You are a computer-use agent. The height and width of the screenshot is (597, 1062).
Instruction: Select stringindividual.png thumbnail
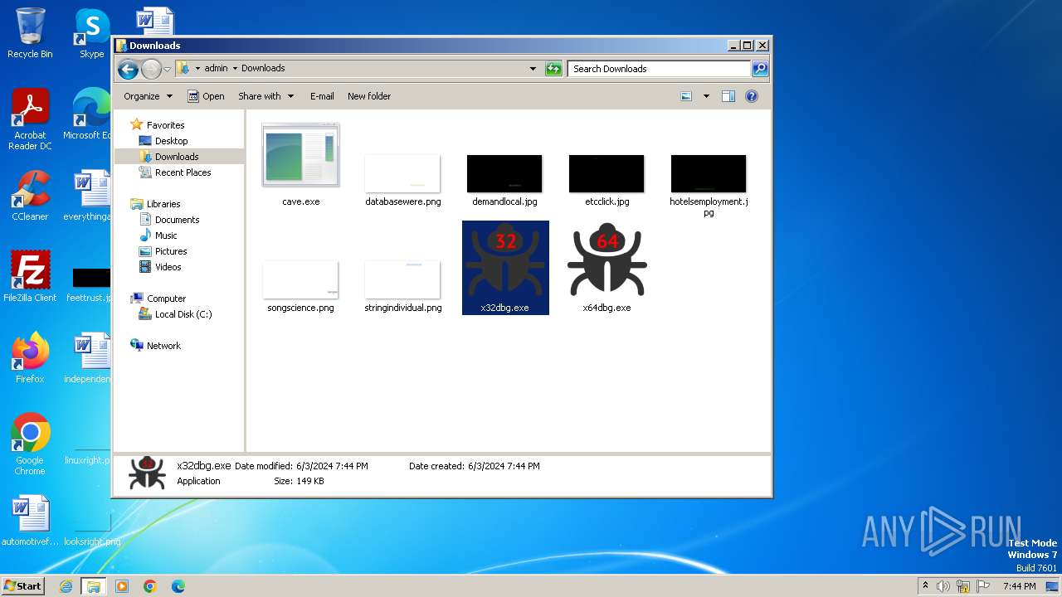click(x=402, y=279)
